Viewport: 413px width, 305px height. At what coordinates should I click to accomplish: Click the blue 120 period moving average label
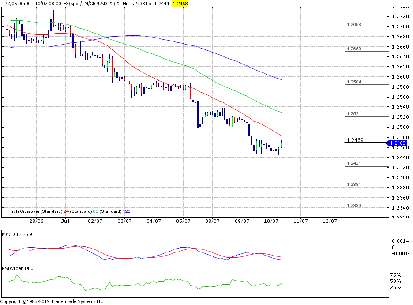127,211
